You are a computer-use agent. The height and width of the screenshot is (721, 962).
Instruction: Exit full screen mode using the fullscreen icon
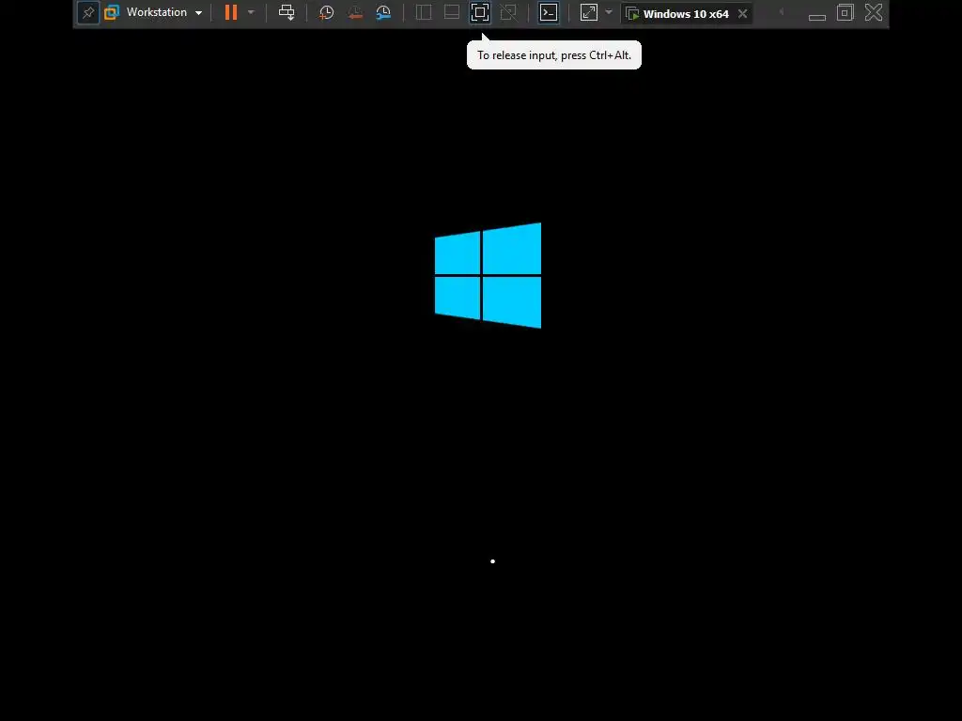480,12
